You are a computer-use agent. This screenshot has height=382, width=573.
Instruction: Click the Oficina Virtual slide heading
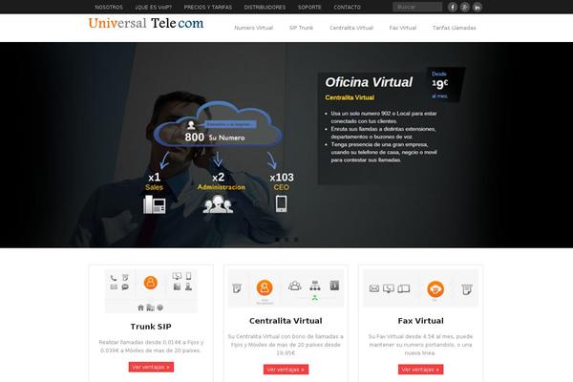369,82
